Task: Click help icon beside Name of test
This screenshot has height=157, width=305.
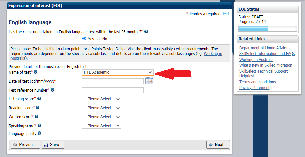Action: click(x=36, y=72)
